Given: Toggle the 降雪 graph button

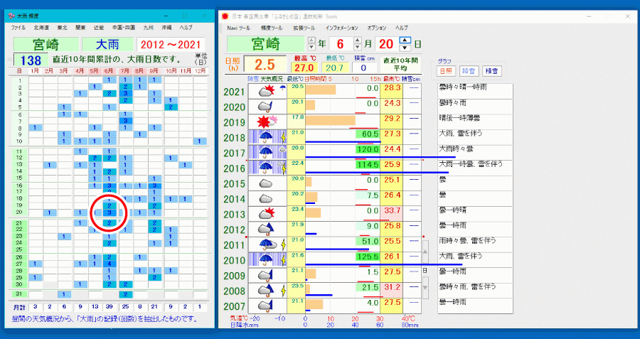Looking at the screenshot, I should [469, 70].
